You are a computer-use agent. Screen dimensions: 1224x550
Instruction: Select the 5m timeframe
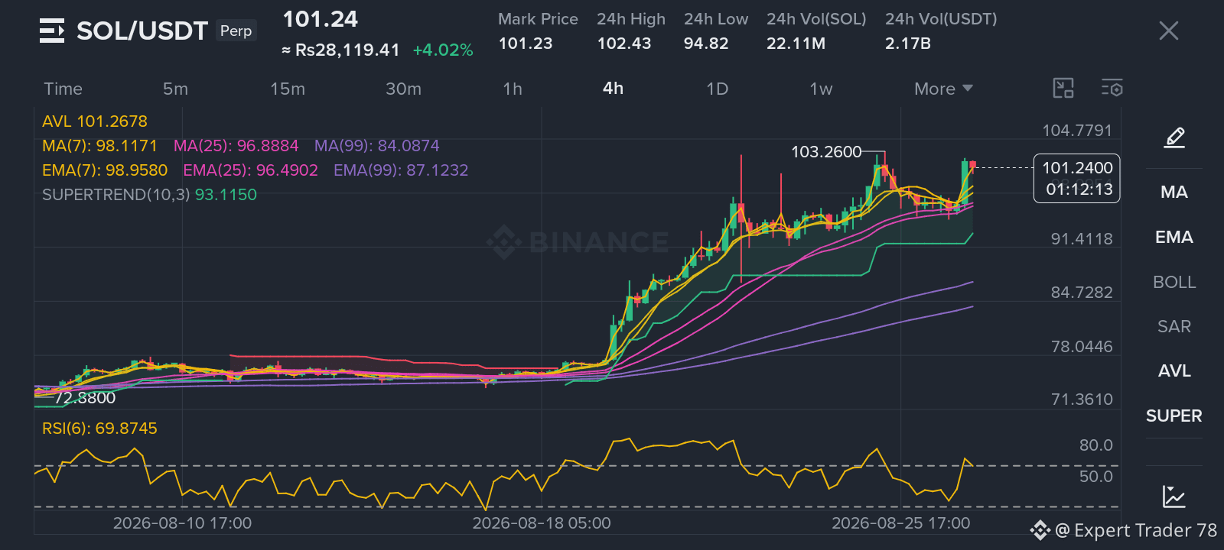coord(175,89)
